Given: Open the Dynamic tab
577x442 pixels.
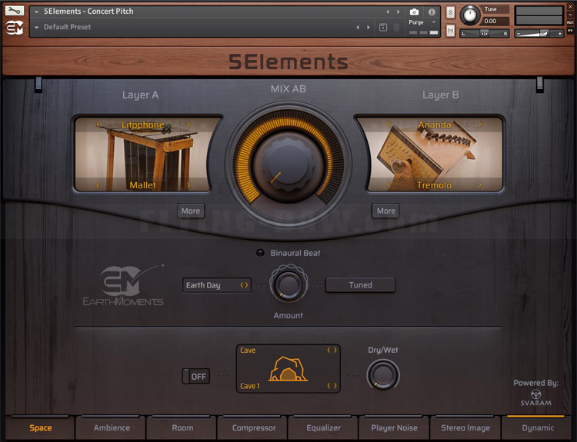Looking at the screenshot, I should click(537, 427).
